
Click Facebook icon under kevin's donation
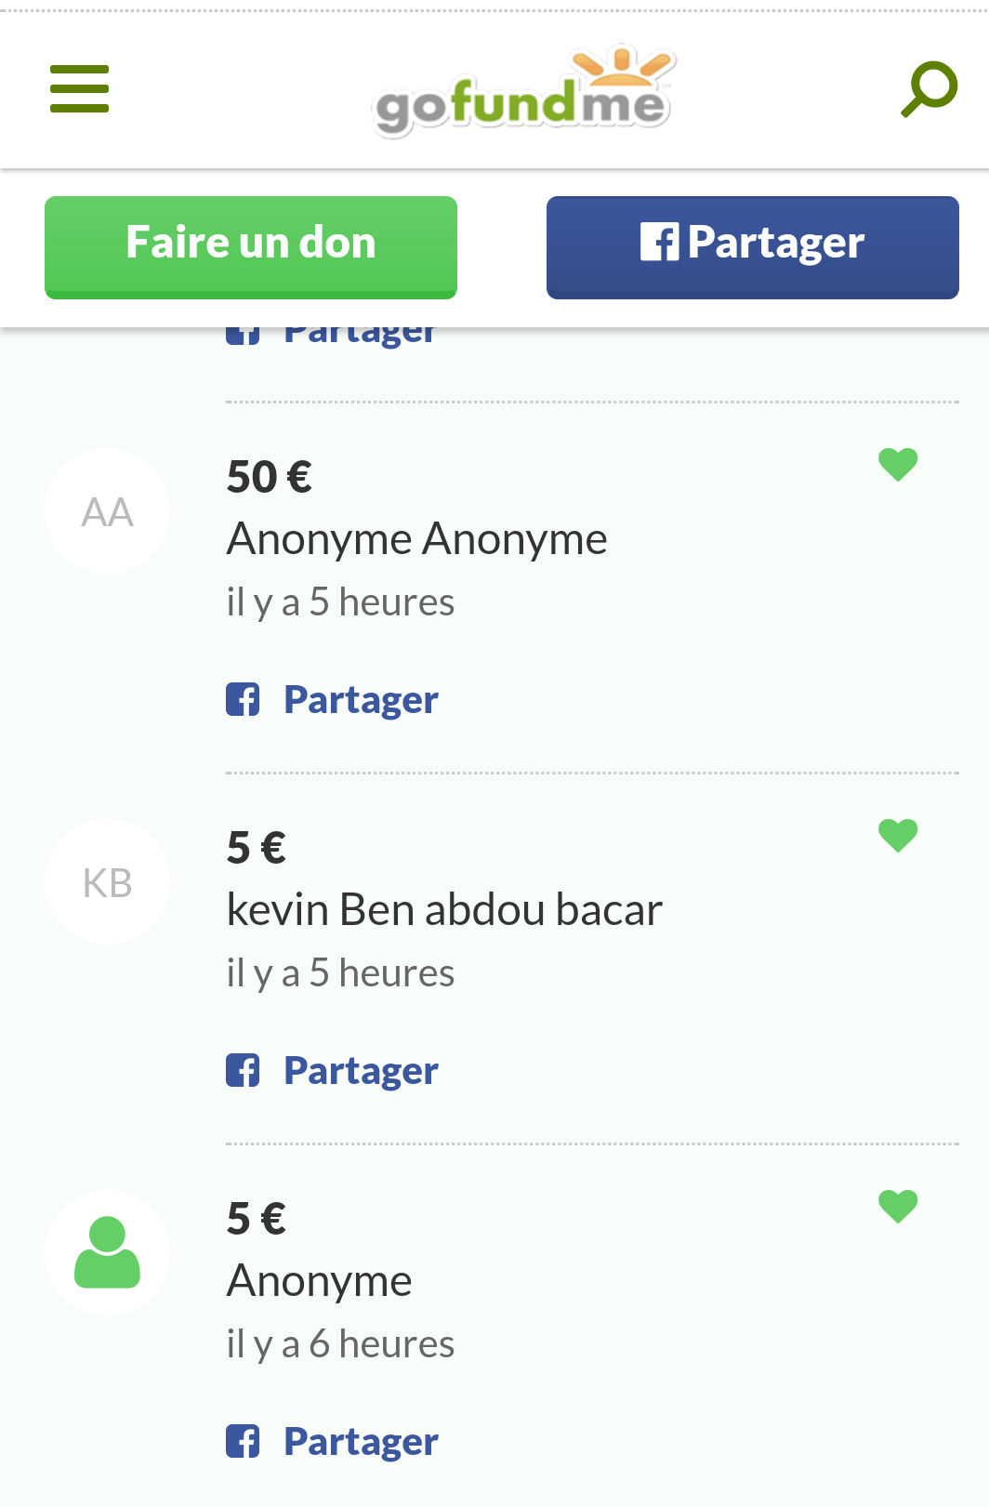click(x=243, y=1070)
